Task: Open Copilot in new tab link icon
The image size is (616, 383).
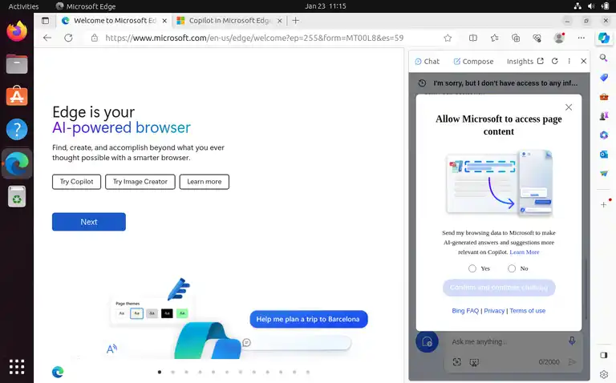Action: coord(541,61)
